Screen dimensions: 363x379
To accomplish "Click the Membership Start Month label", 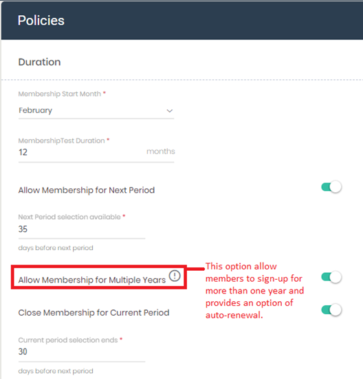I will click(60, 94).
